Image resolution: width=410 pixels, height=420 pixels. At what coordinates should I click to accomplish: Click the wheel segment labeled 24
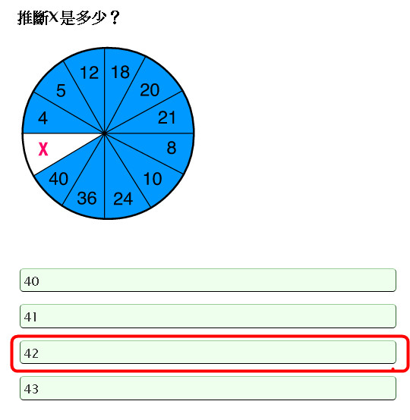[x=123, y=199]
